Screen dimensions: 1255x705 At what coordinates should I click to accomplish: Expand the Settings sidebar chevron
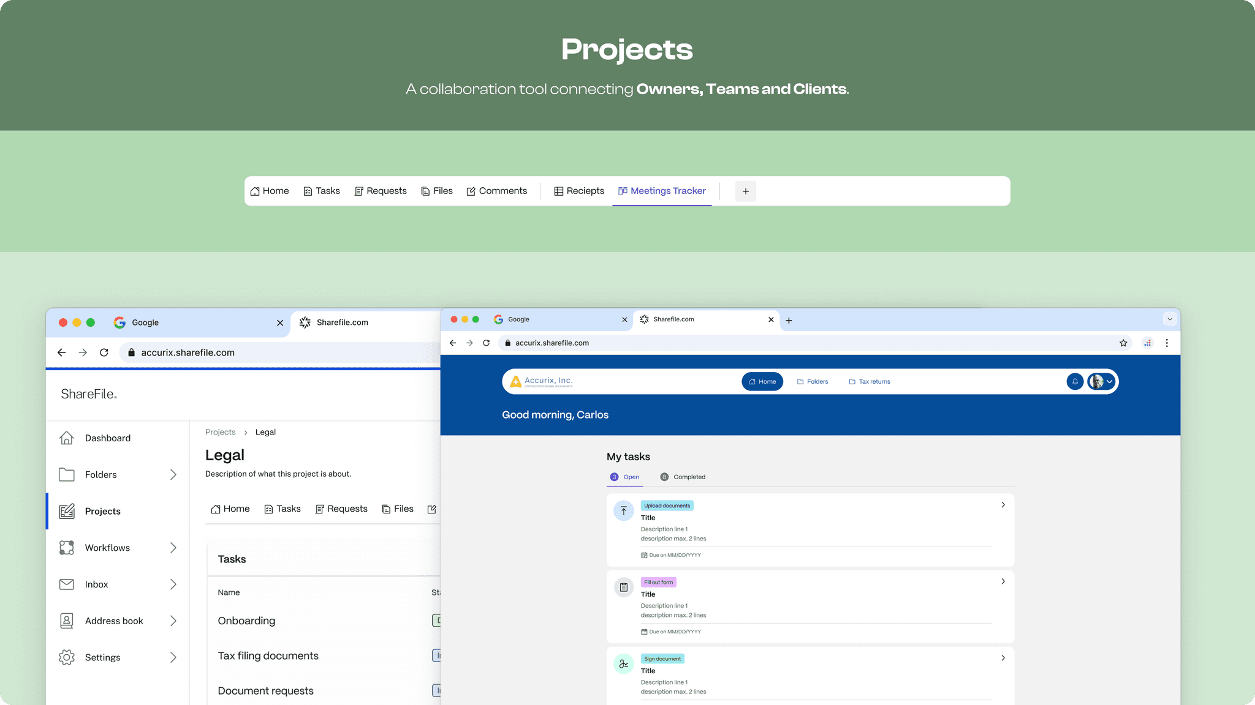pyautogui.click(x=173, y=657)
